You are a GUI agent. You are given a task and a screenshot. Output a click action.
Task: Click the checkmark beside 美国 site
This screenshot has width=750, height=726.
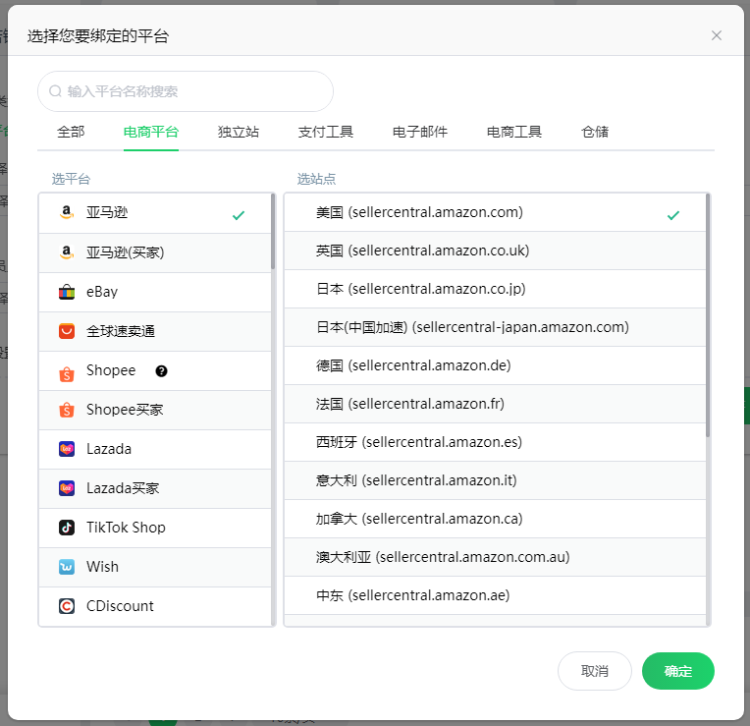pyautogui.click(x=673, y=215)
